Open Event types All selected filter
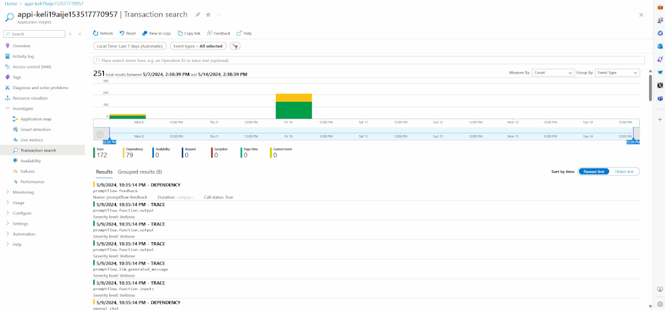 (x=199, y=46)
